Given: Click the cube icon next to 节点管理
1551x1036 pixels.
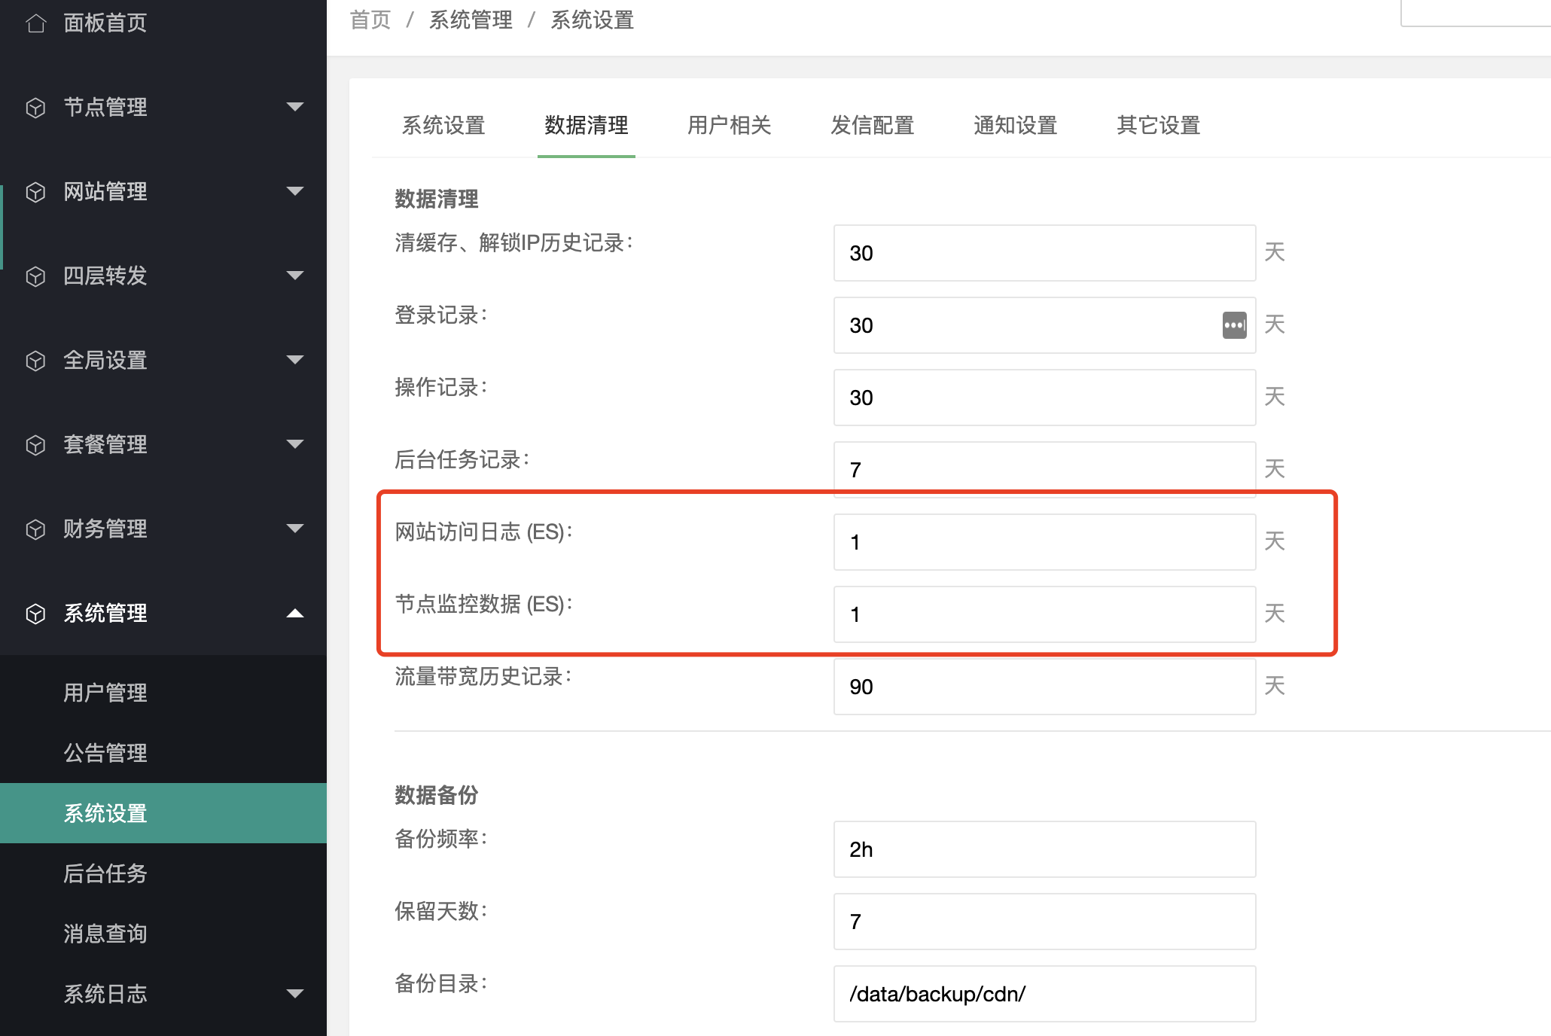Looking at the screenshot, I should click(x=35, y=108).
